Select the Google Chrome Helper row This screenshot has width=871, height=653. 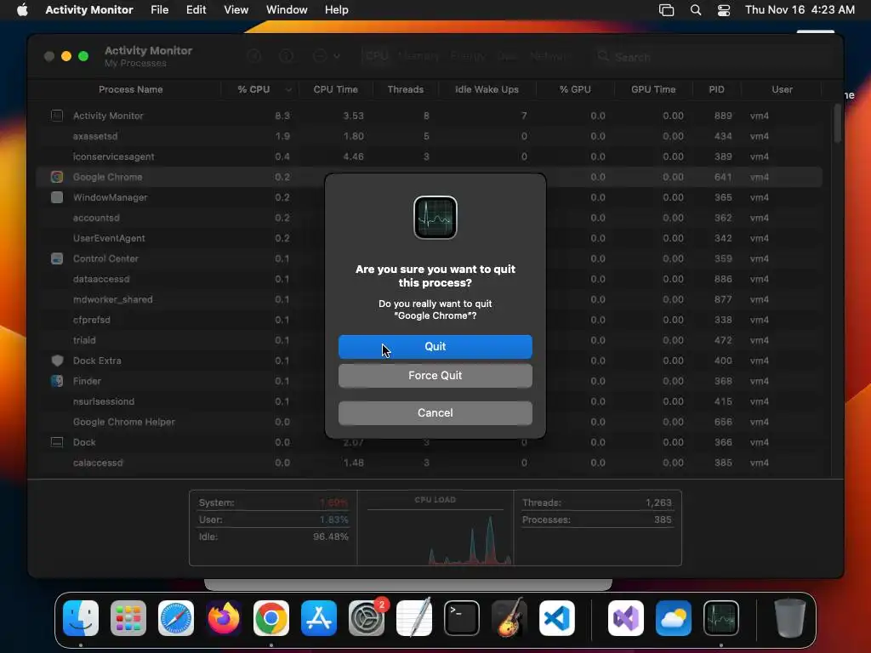[429, 422]
